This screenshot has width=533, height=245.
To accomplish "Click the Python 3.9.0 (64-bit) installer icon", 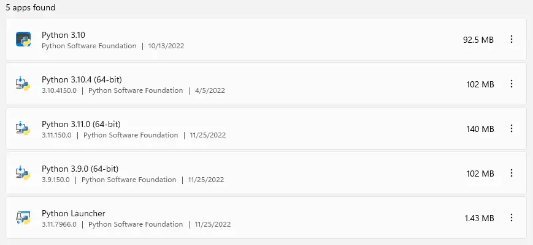I will click(x=23, y=174).
